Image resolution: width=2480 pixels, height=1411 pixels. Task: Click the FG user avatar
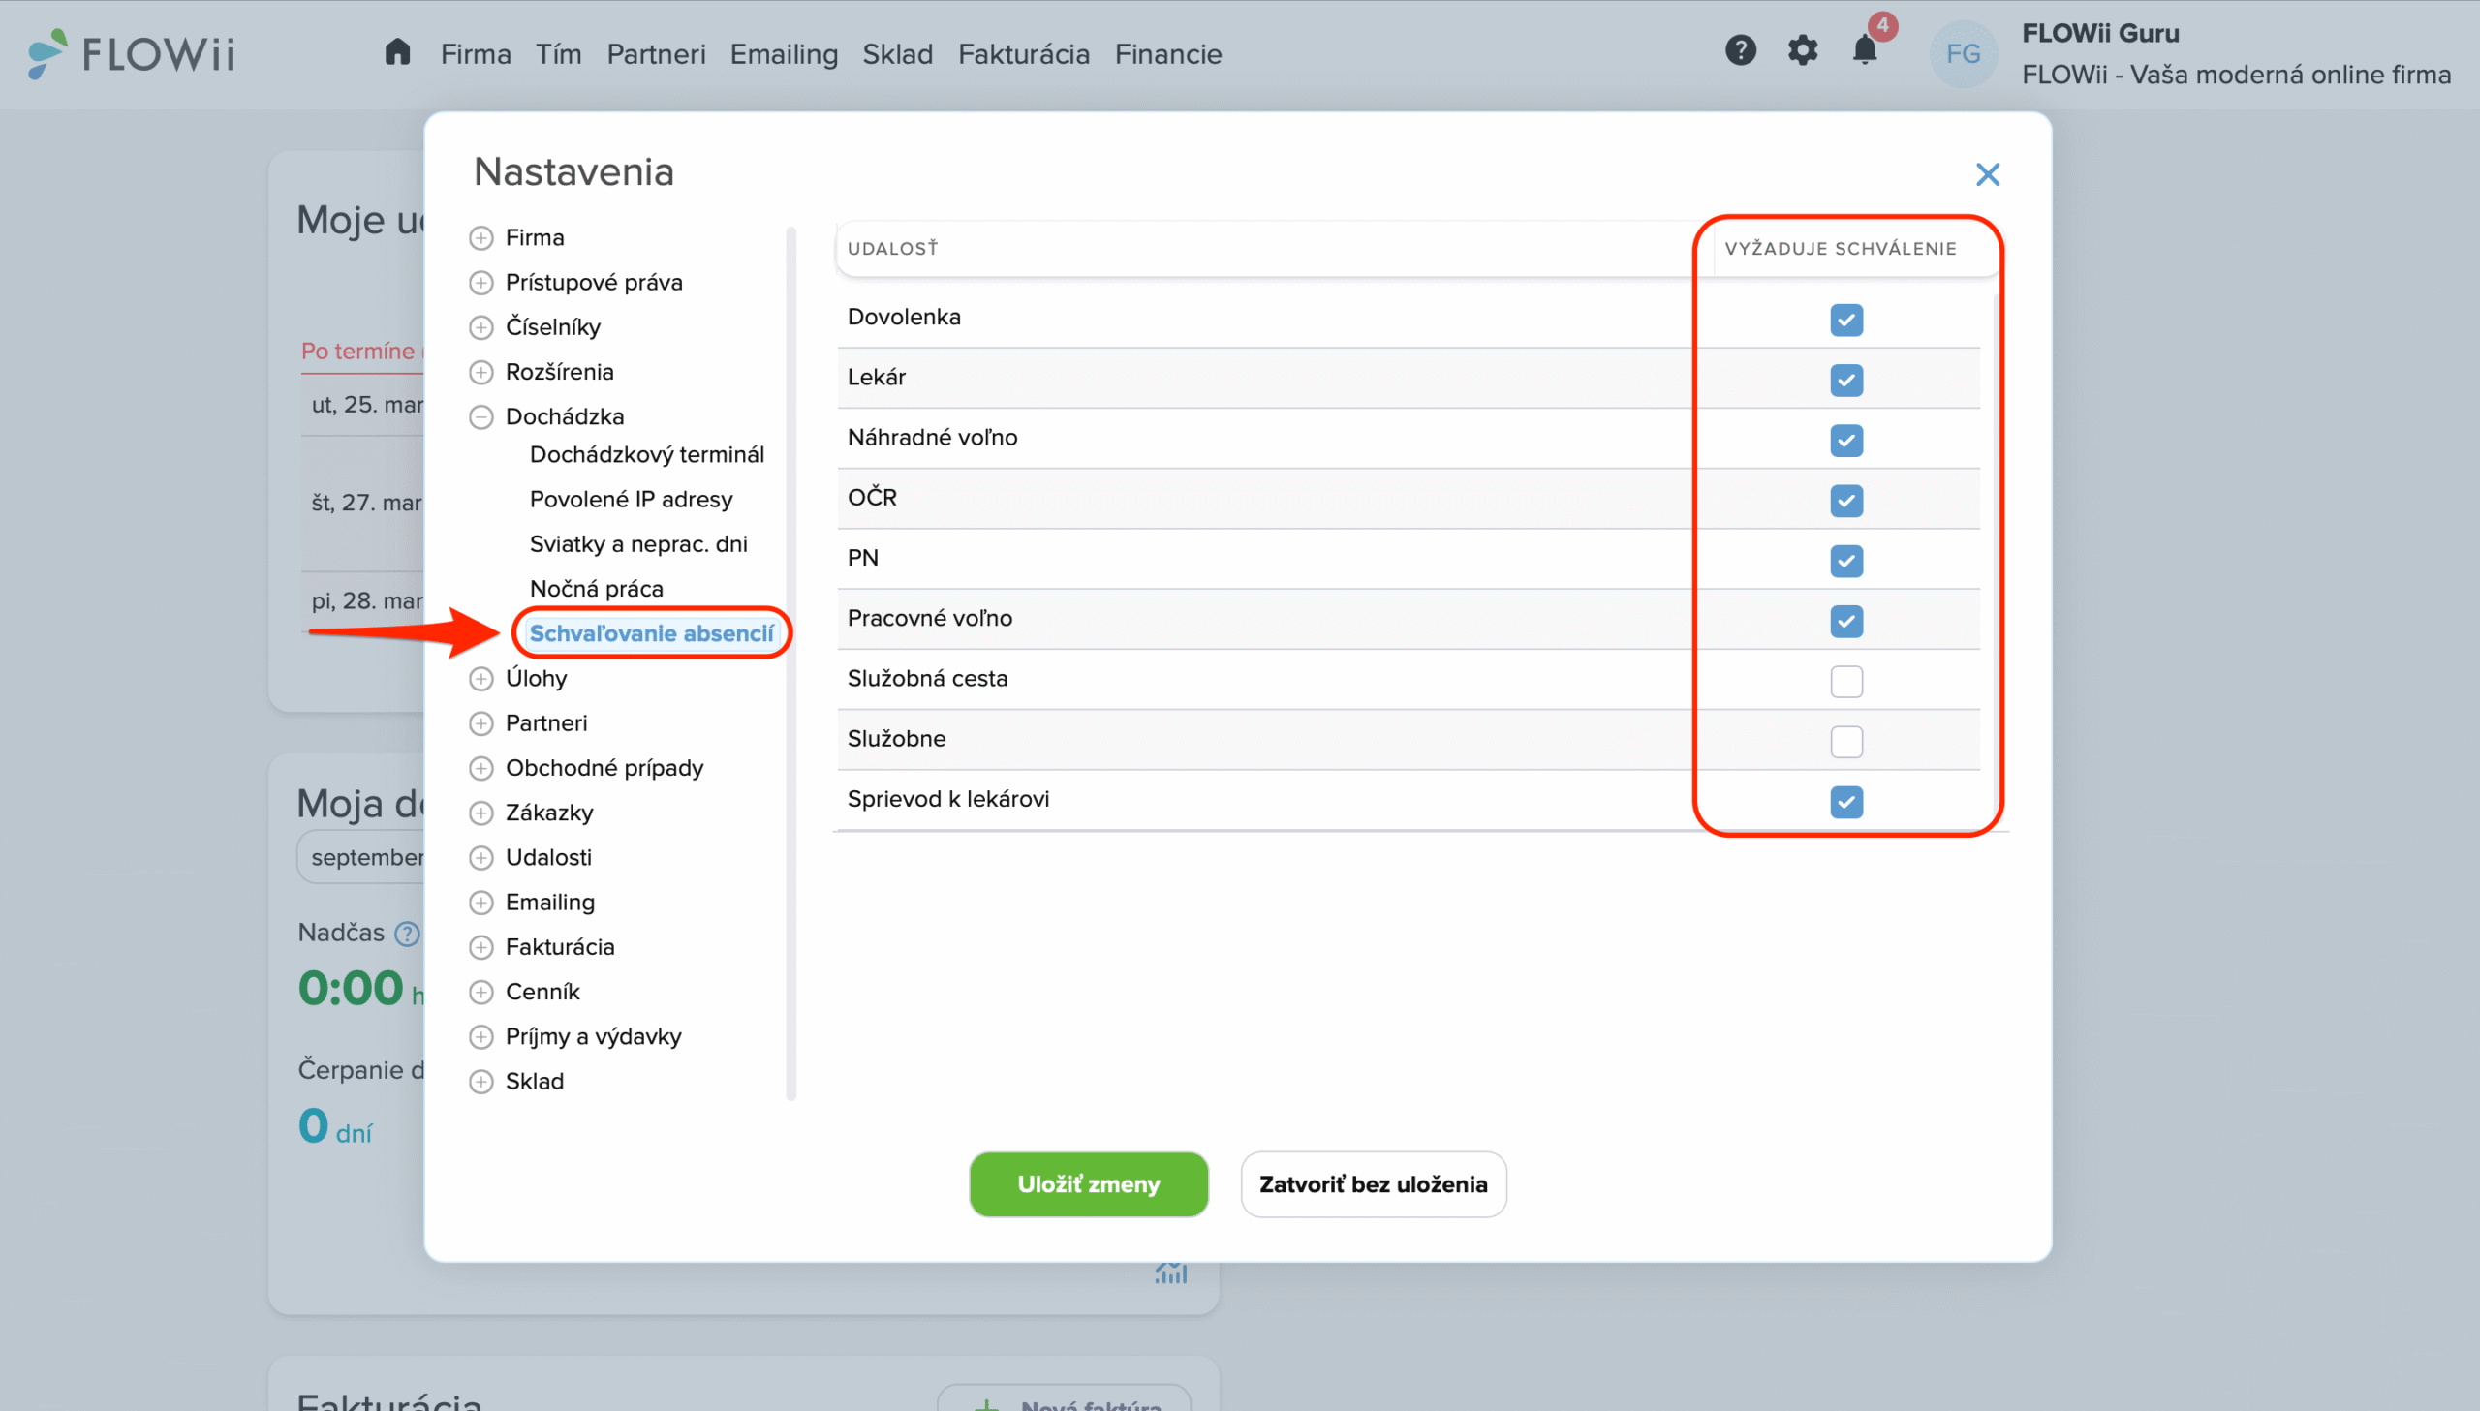(x=1963, y=54)
